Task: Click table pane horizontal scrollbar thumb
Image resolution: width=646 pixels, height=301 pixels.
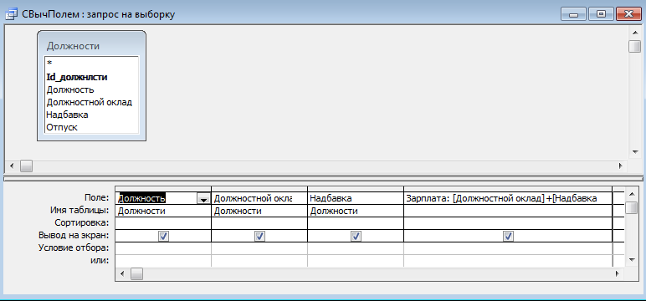Action: [27, 166]
